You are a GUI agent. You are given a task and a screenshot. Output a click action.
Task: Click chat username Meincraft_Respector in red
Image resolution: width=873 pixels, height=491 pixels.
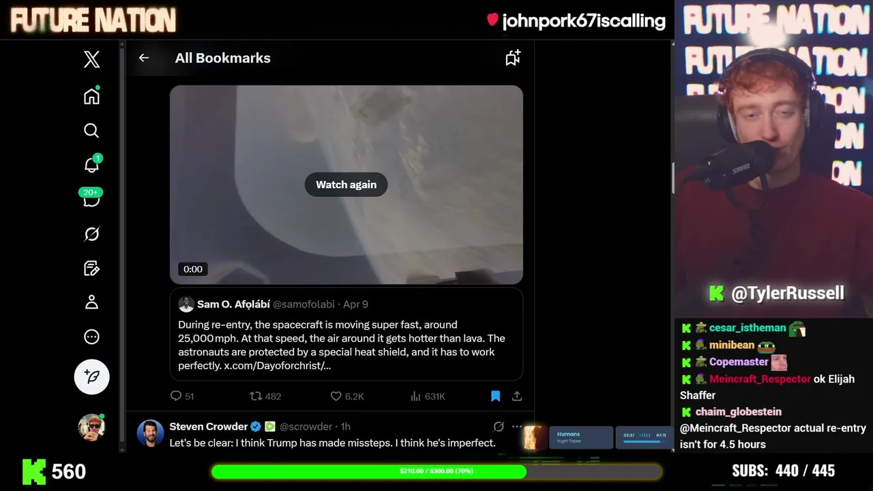click(760, 379)
